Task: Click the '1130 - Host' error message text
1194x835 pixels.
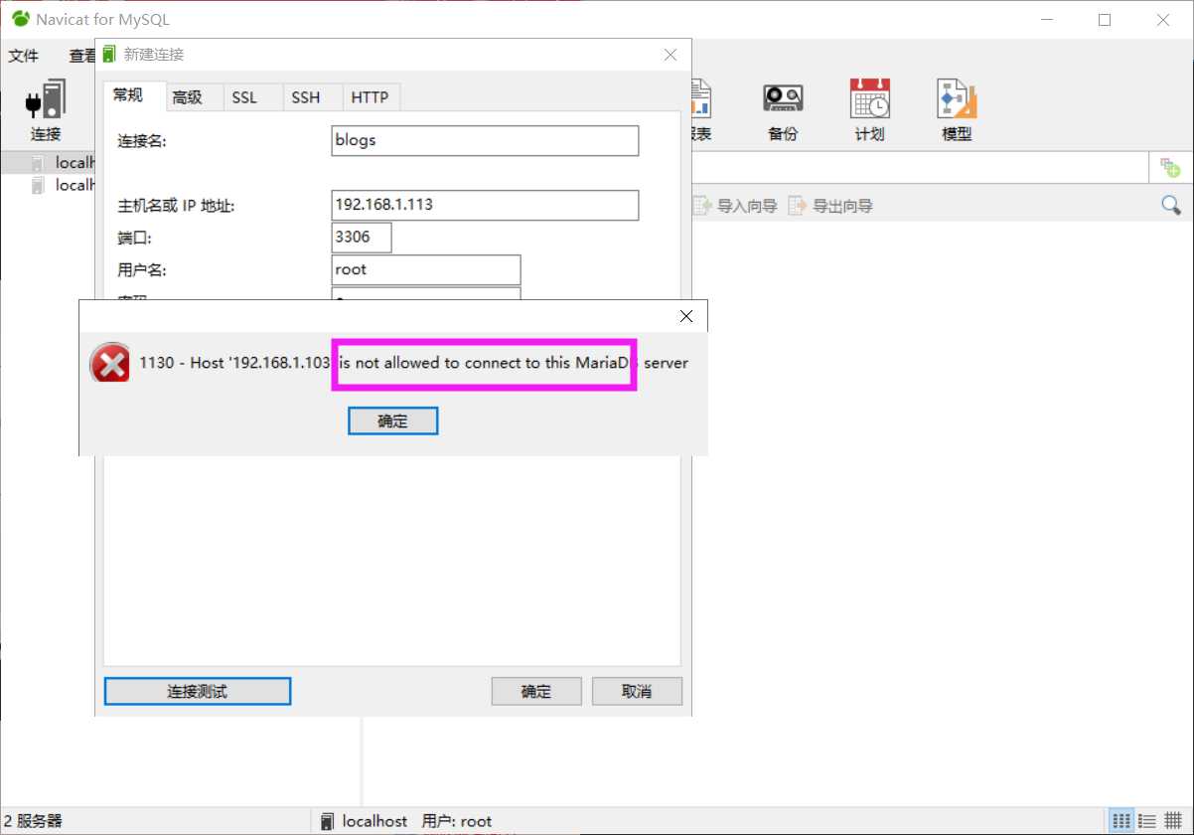Action: click(x=414, y=363)
